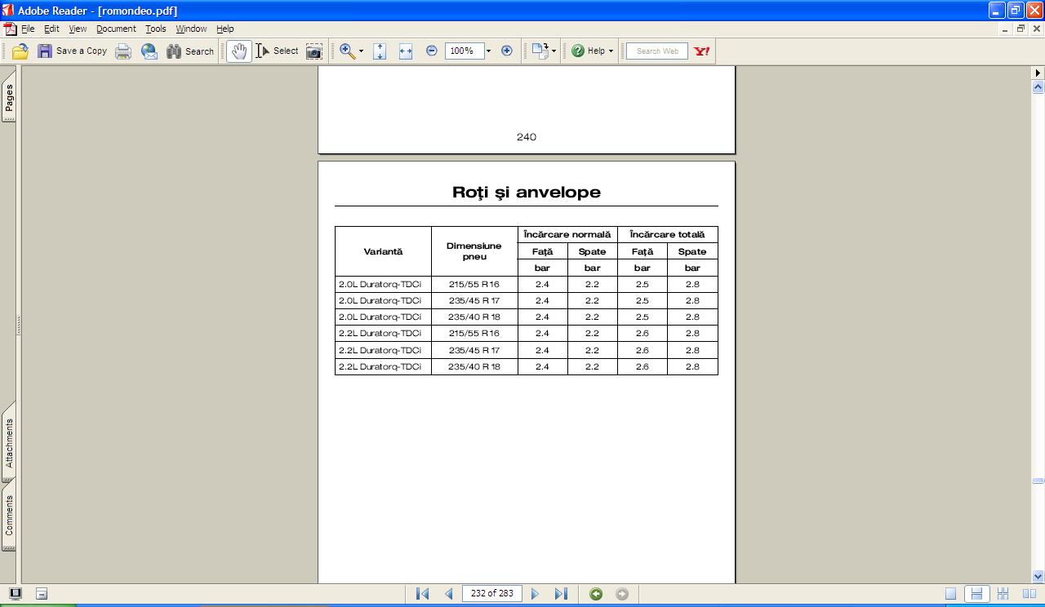Open the Pages side panel tab
This screenshot has height=607, width=1045.
pos(9,98)
